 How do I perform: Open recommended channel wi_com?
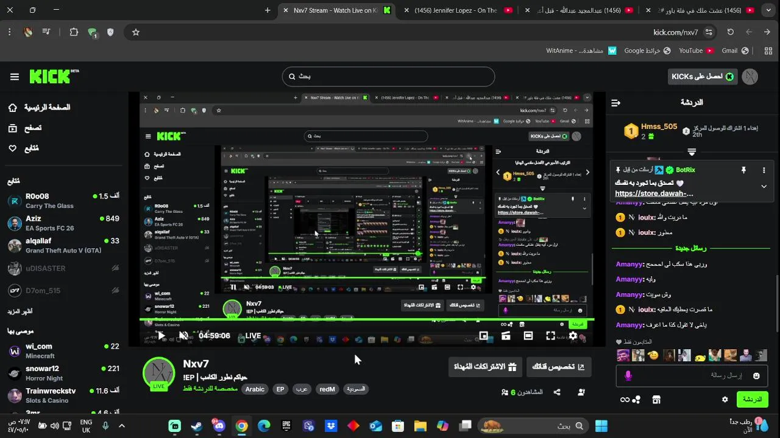click(63, 351)
